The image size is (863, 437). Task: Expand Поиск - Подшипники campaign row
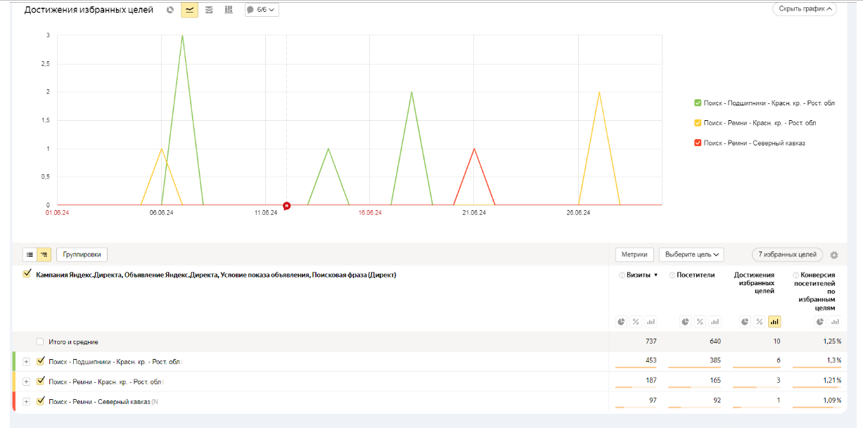26,362
